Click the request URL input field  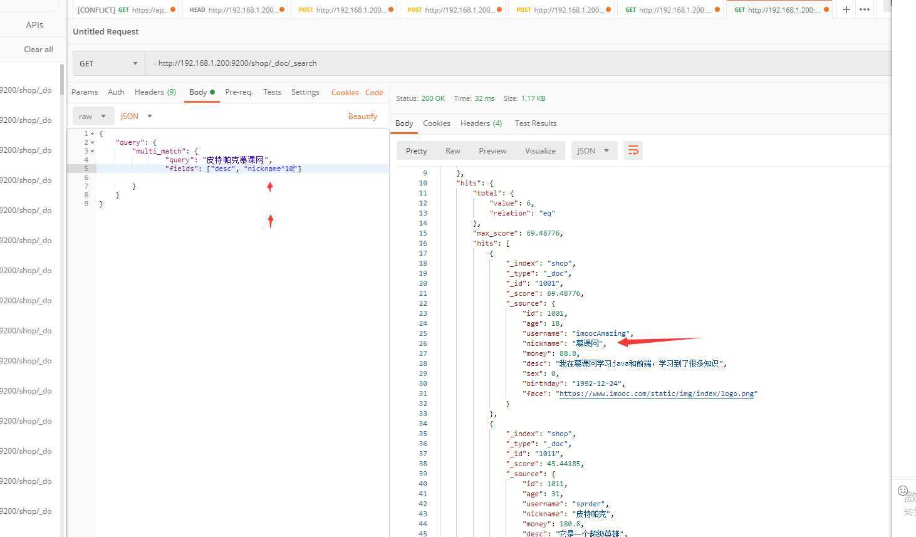tap(518, 63)
